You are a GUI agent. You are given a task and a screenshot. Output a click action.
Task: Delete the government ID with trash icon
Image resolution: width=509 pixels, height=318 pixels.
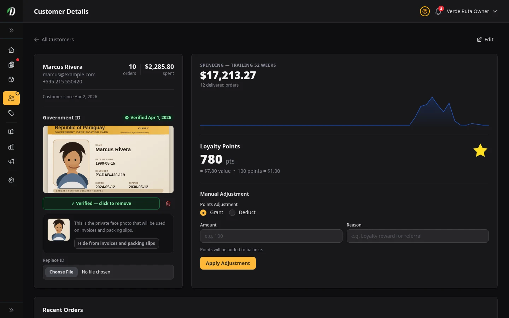tap(168, 204)
